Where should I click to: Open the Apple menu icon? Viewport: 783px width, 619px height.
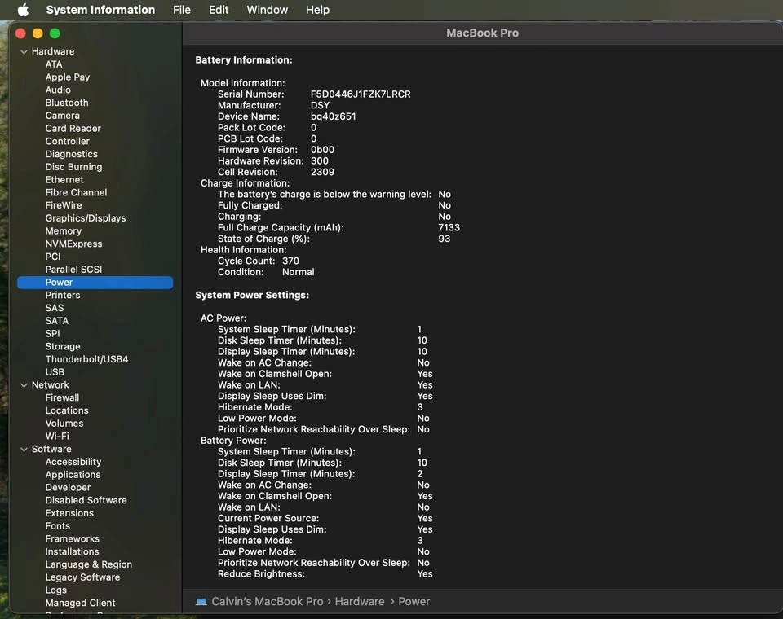coord(23,10)
